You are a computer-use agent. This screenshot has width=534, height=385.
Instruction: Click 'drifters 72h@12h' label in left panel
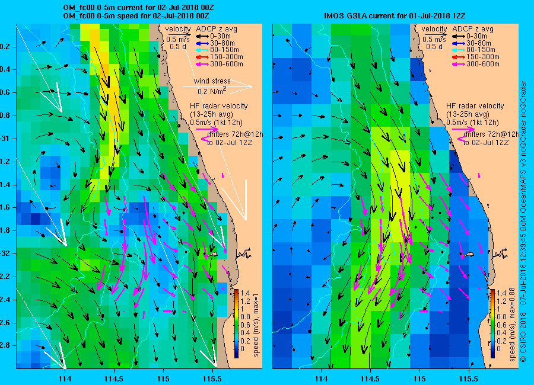coord(235,134)
